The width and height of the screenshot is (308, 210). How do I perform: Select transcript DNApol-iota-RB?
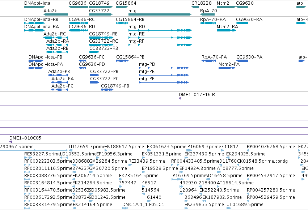click(35, 23)
